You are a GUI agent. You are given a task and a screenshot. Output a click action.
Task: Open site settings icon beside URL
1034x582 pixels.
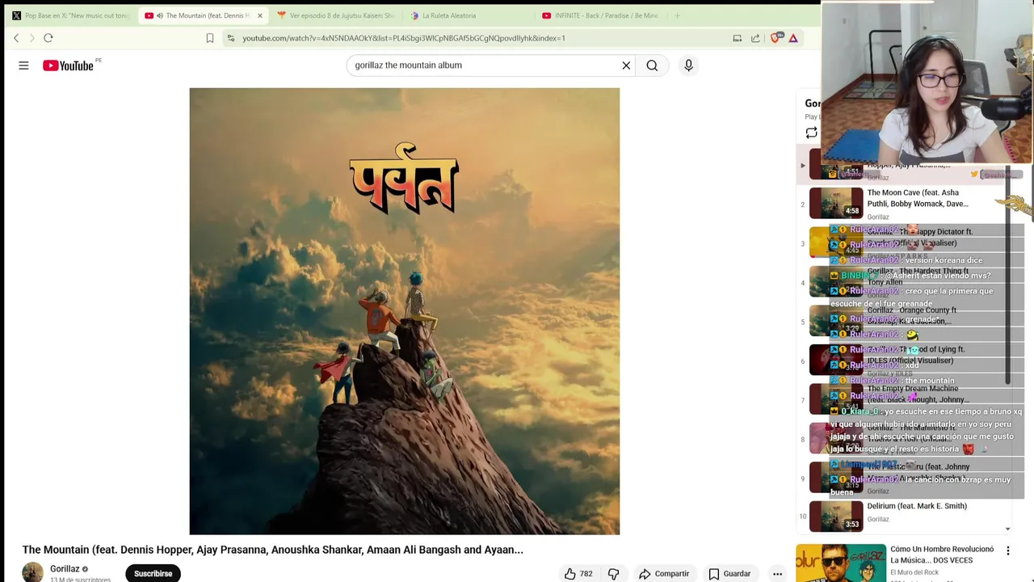tap(231, 38)
